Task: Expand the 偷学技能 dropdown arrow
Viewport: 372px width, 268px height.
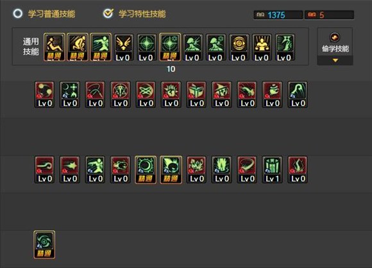Action: pos(335,61)
